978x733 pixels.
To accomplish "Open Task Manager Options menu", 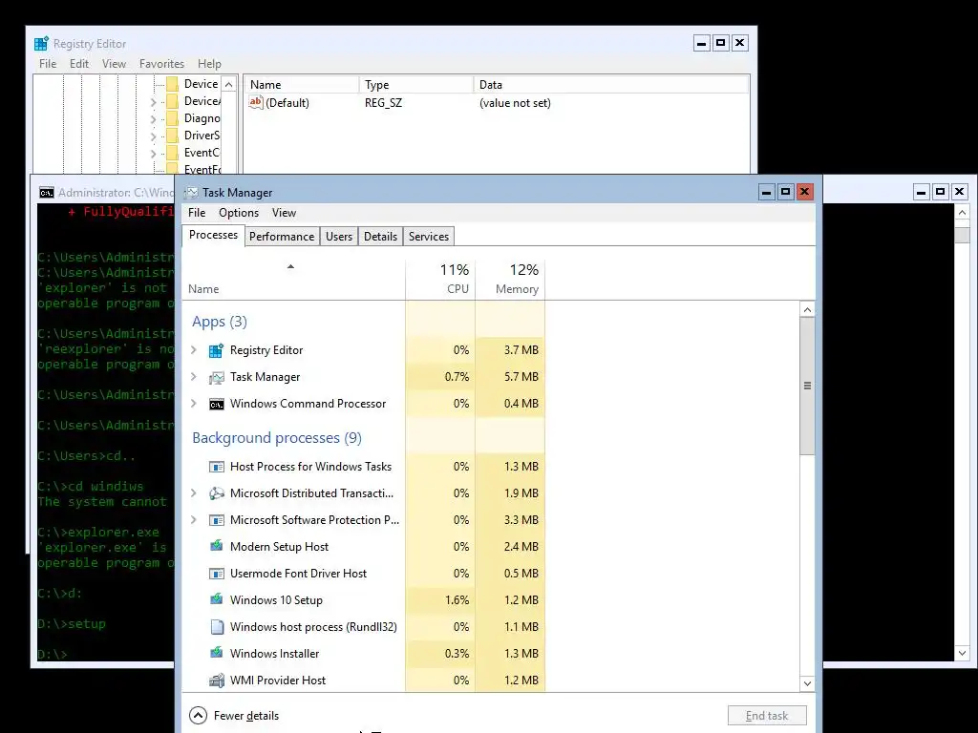I will click(x=238, y=213).
